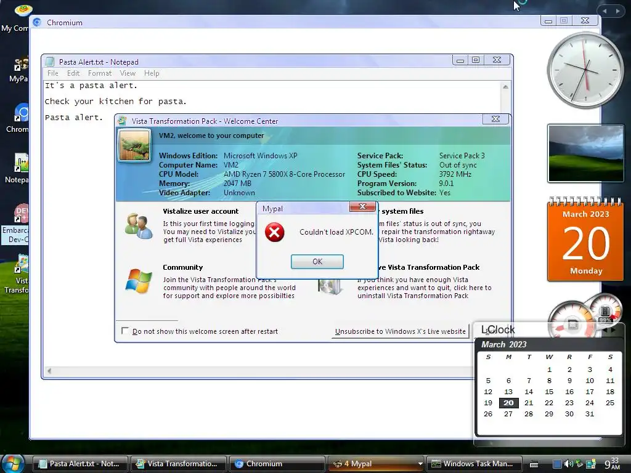Select date 21 in LClock calendar
Viewport: 631px width, 473px height.
coord(529,403)
